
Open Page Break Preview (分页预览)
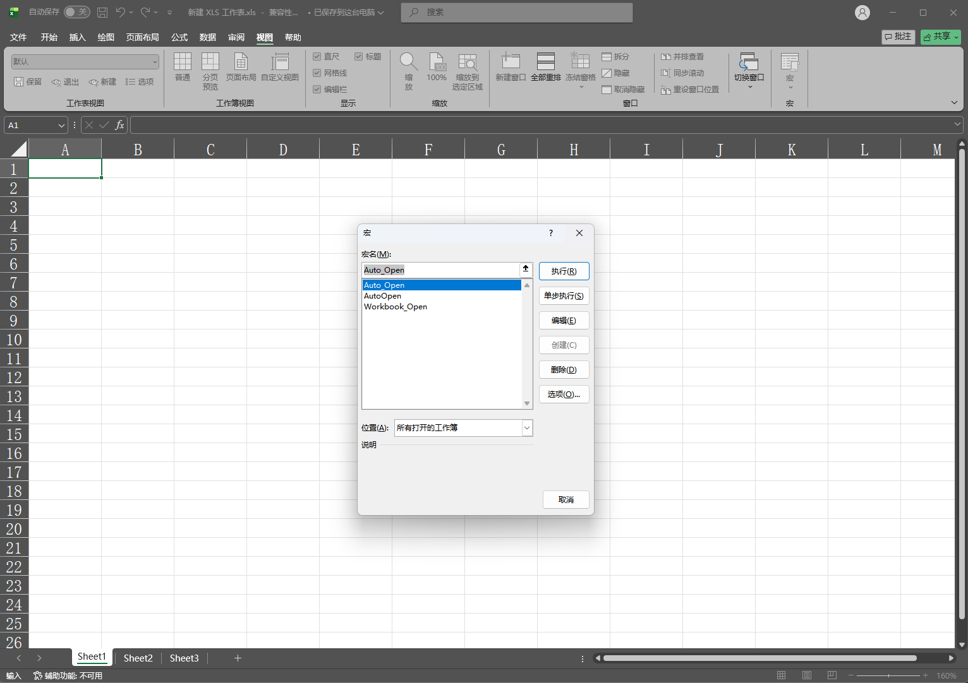tap(210, 71)
